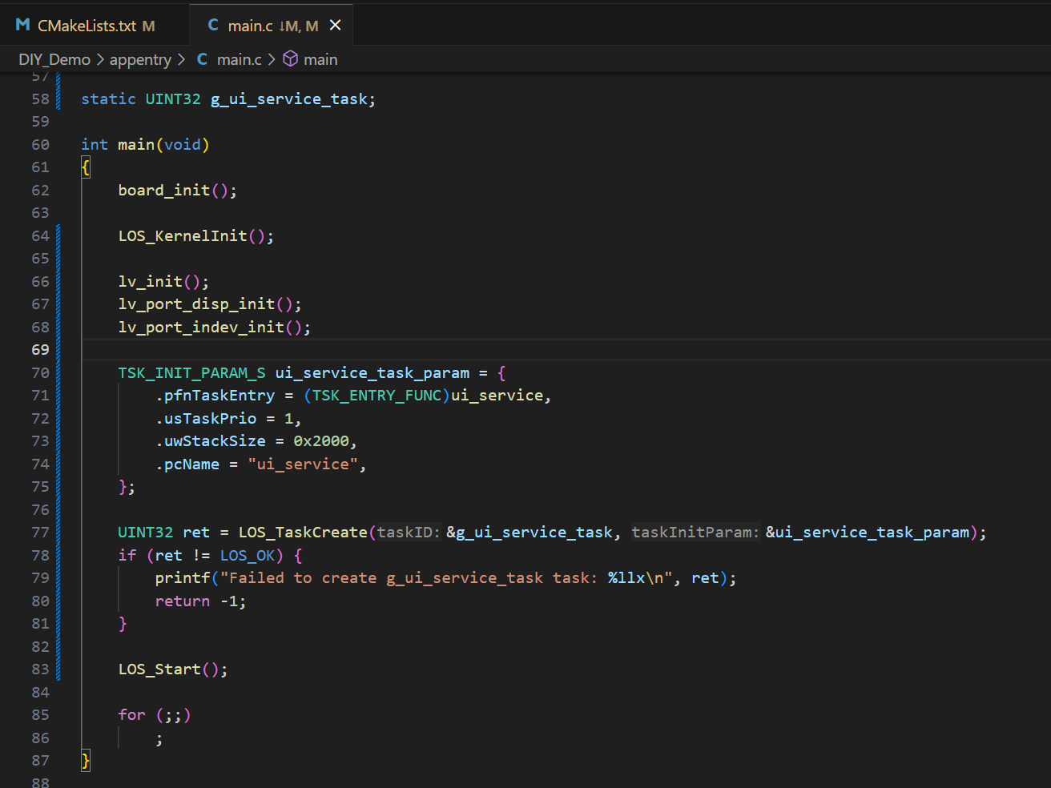The width and height of the screenshot is (1051, 788).
Task: Click '&ui_service_task_param' argument on line 77
Action: coord(868,533)
